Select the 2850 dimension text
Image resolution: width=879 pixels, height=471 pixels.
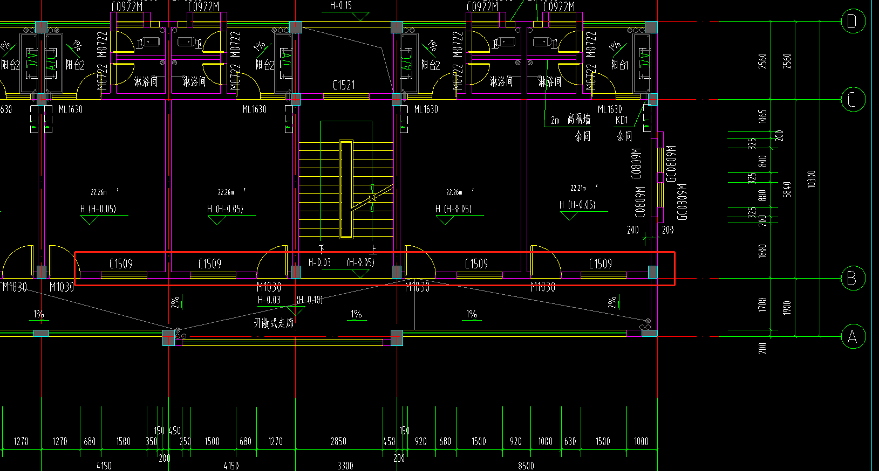point(338,441)
